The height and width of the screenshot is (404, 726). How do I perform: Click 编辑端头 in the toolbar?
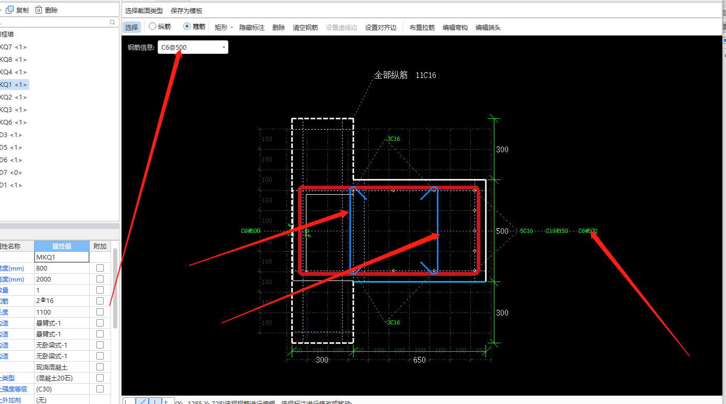(x=488, y=27)
